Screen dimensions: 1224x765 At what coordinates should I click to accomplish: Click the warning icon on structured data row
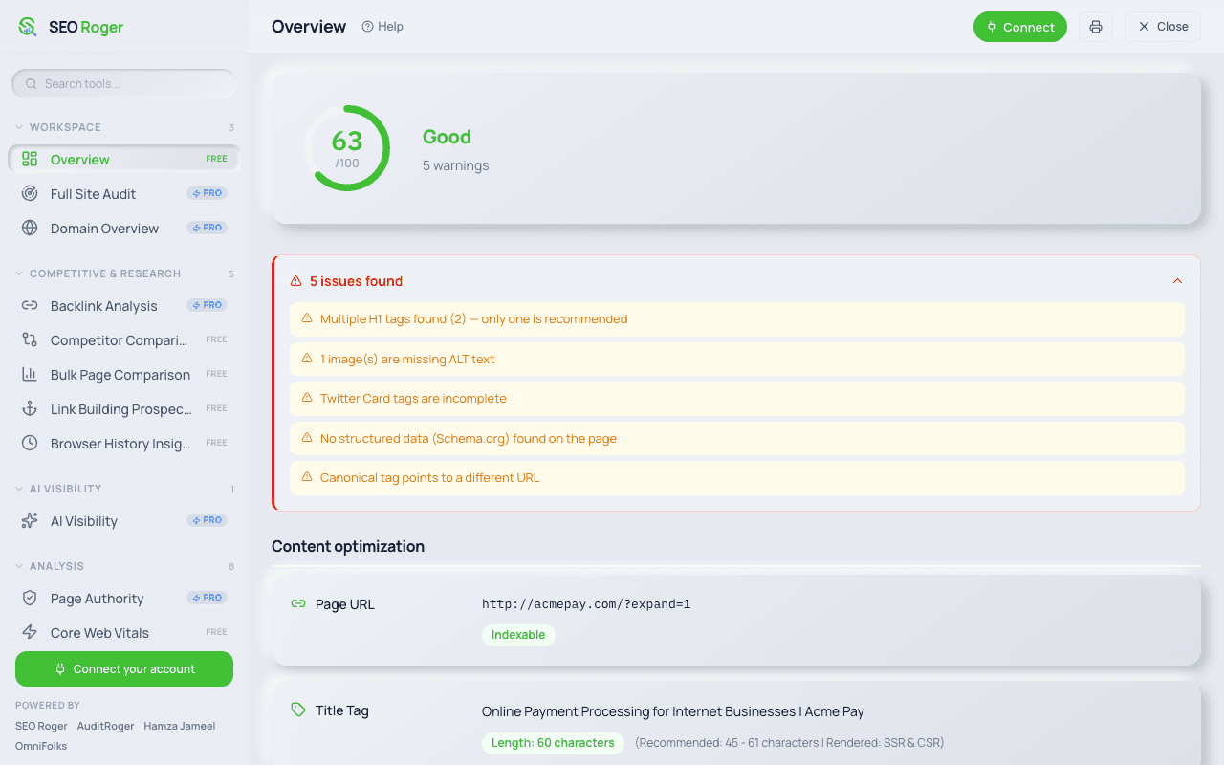pos(307,438)
